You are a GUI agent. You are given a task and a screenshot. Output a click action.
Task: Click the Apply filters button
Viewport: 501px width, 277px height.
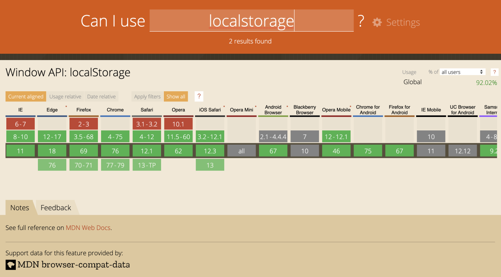[147, 97]
